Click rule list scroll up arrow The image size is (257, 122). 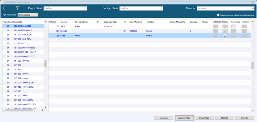pyautogui.click(x=45, y=22)
